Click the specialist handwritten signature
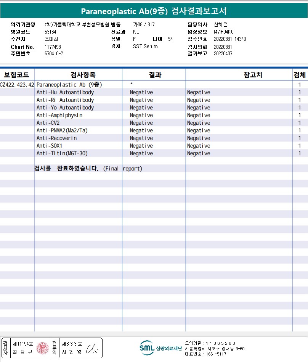308x362 pixels. point(92,348)
